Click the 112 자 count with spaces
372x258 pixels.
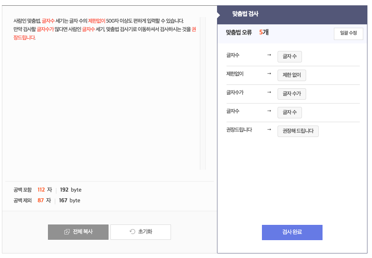[45, 190]
